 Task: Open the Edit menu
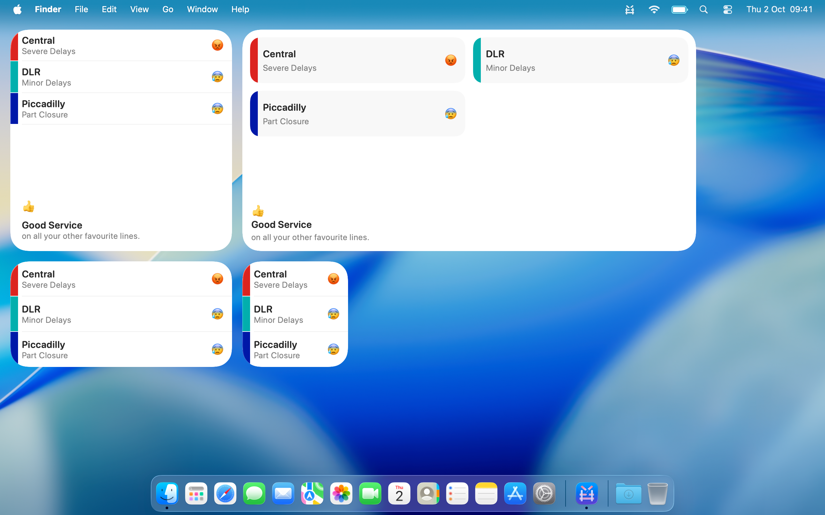[109, 9]
